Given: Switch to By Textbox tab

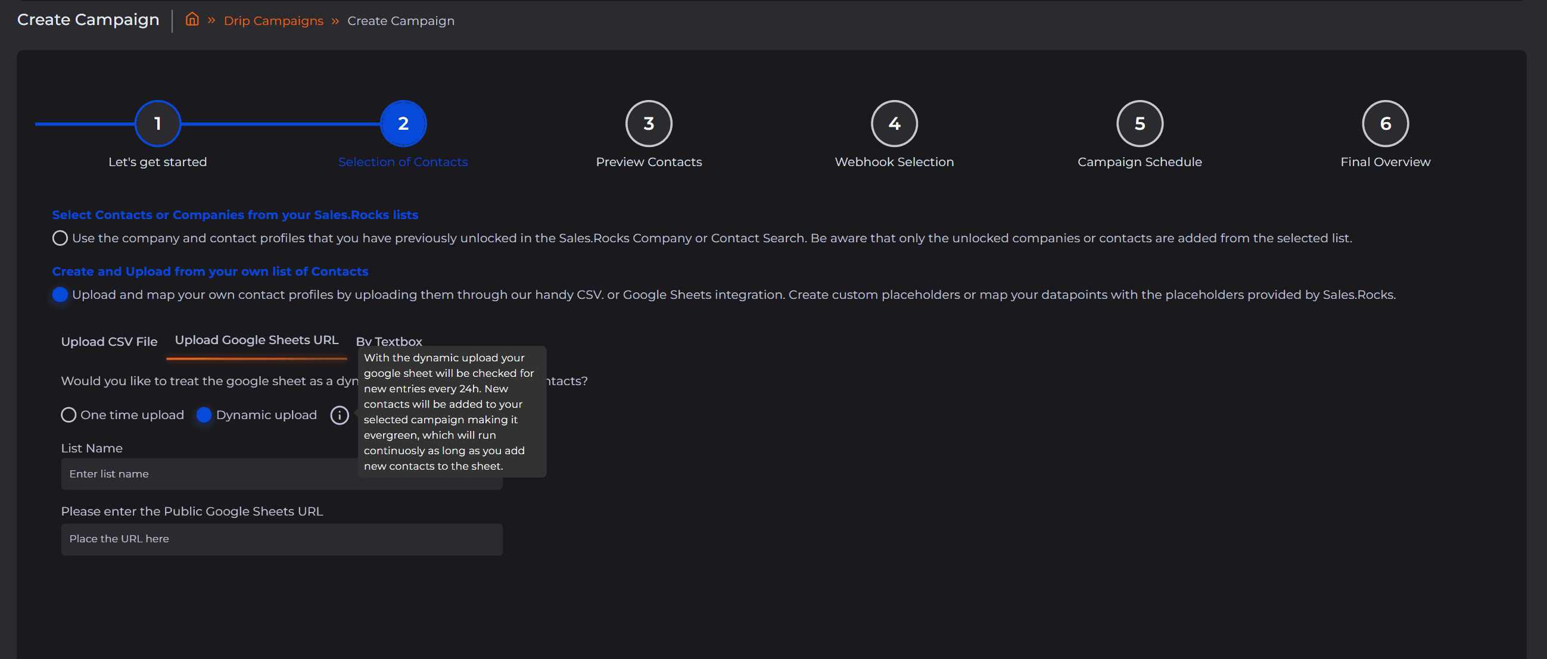Looking at the screenshot, I should (388, 341).
